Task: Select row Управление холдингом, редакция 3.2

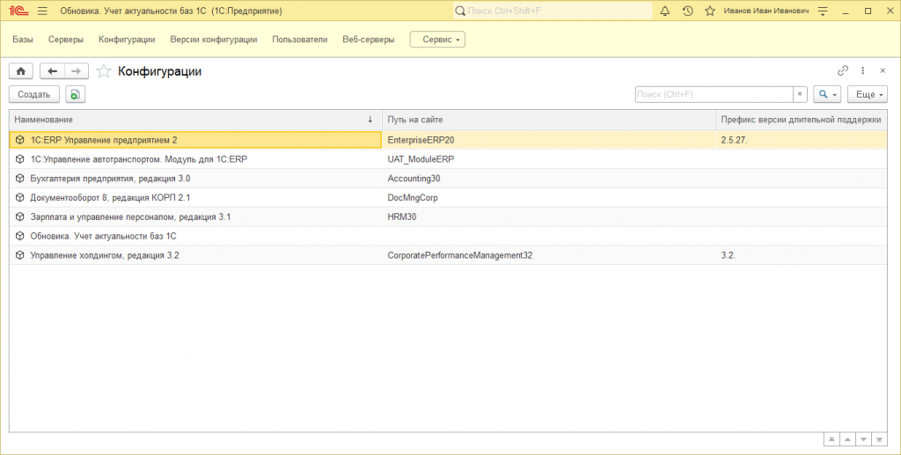Action: click(x=448, y=255)
